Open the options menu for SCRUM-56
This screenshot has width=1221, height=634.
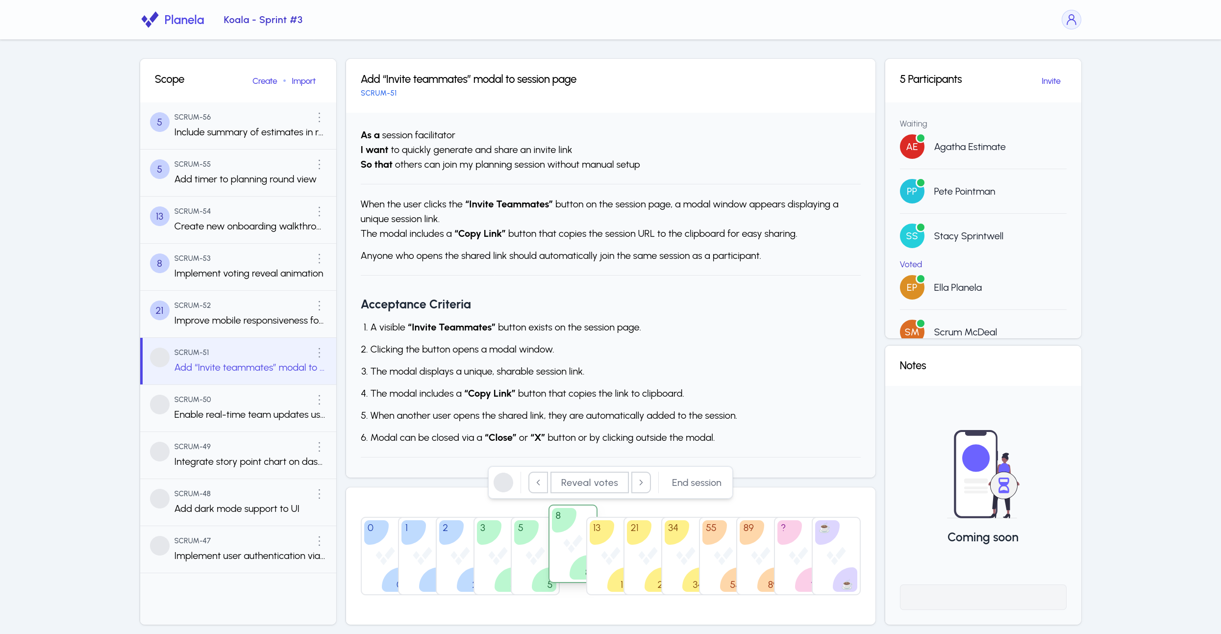coord(319,118)
